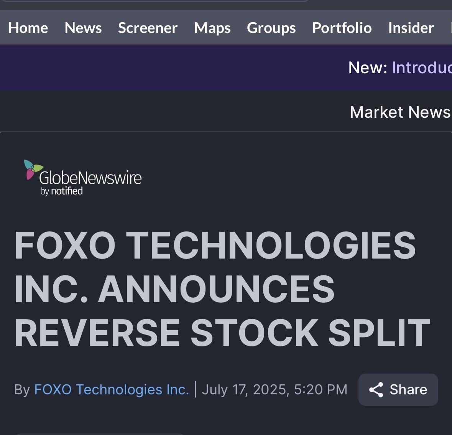The height and width of the screenshot is (435, 452).
Task: Follow the Introducing link in the purple banner
Action: click(x=422, y=68)
